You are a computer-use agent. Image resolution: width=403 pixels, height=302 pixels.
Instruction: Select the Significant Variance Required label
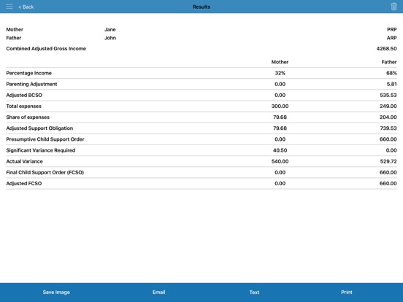pos(41,150)
